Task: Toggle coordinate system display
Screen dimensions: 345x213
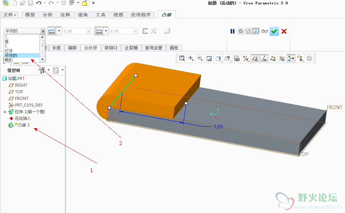Action: click(282, 58)
